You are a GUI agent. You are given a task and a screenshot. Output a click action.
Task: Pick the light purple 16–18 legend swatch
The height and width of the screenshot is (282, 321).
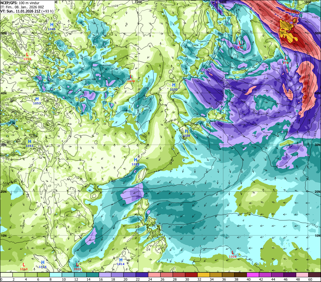pyautogui.click(x=105, y=275)
